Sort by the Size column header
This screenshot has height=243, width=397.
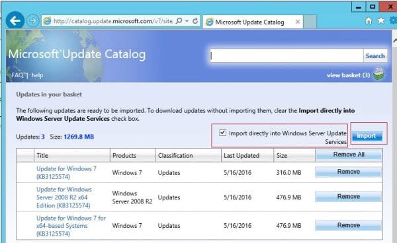(294, 155)
